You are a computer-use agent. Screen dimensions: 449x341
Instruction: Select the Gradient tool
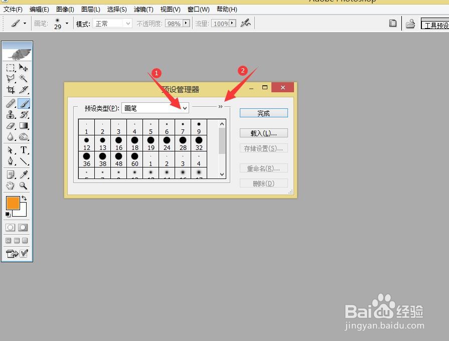[x=23, y=126]
